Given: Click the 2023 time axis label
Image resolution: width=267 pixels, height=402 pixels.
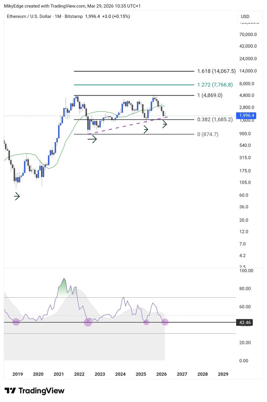Looking at the screenshot, I should 100,374.
